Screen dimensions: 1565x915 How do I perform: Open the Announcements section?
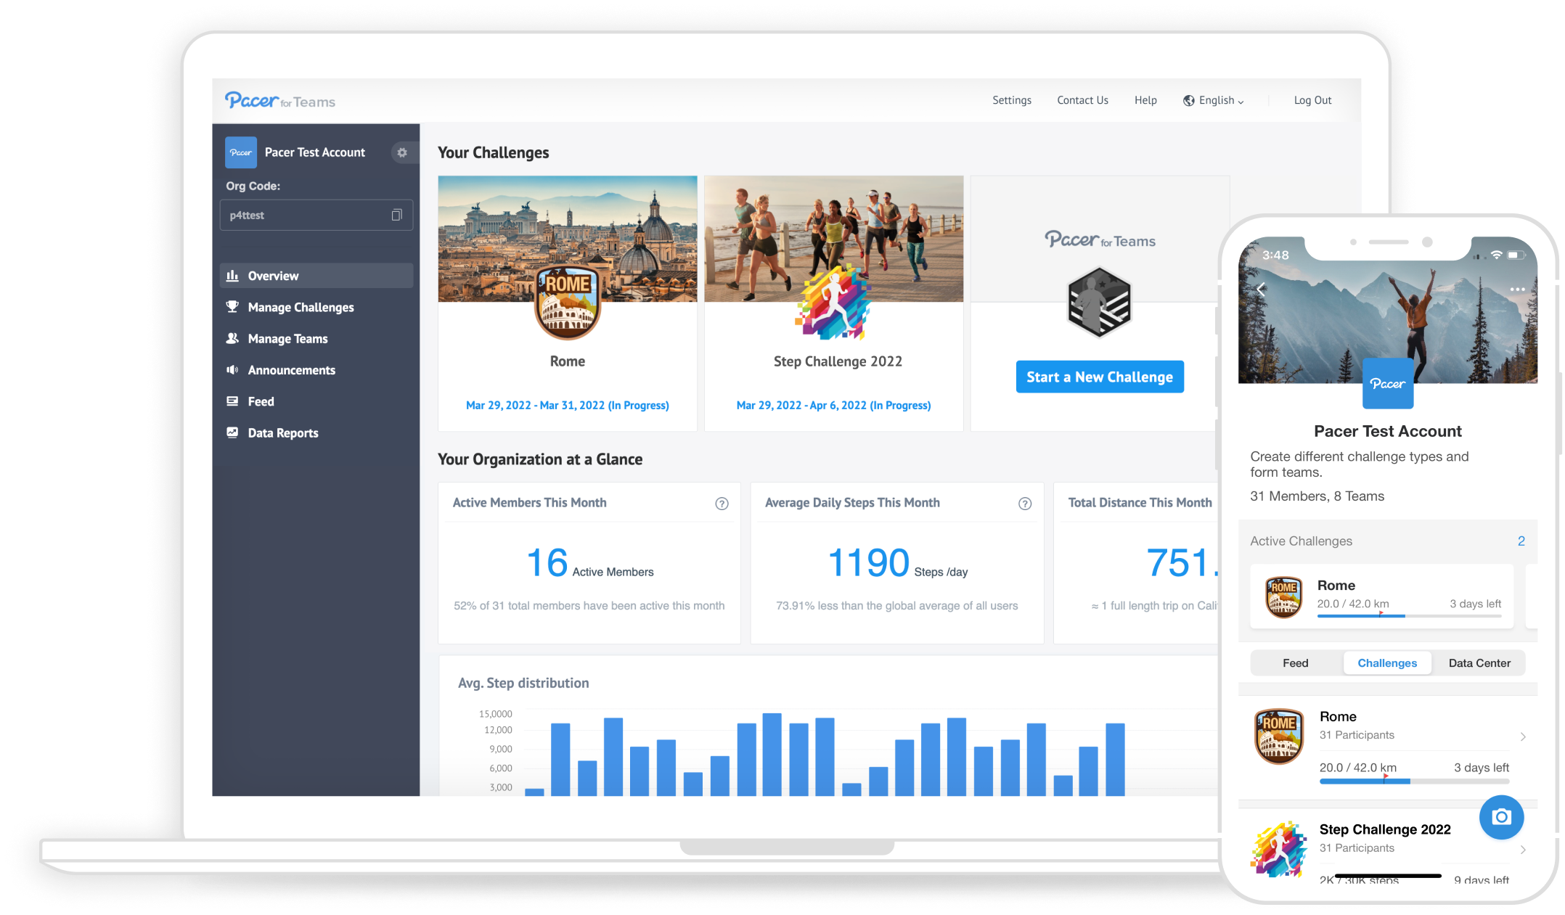pos(291,370)
